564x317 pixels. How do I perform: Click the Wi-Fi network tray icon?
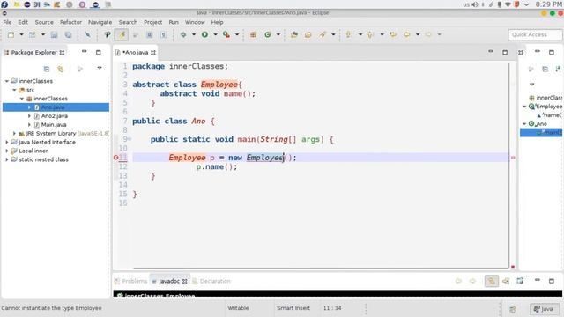[508, 4]
